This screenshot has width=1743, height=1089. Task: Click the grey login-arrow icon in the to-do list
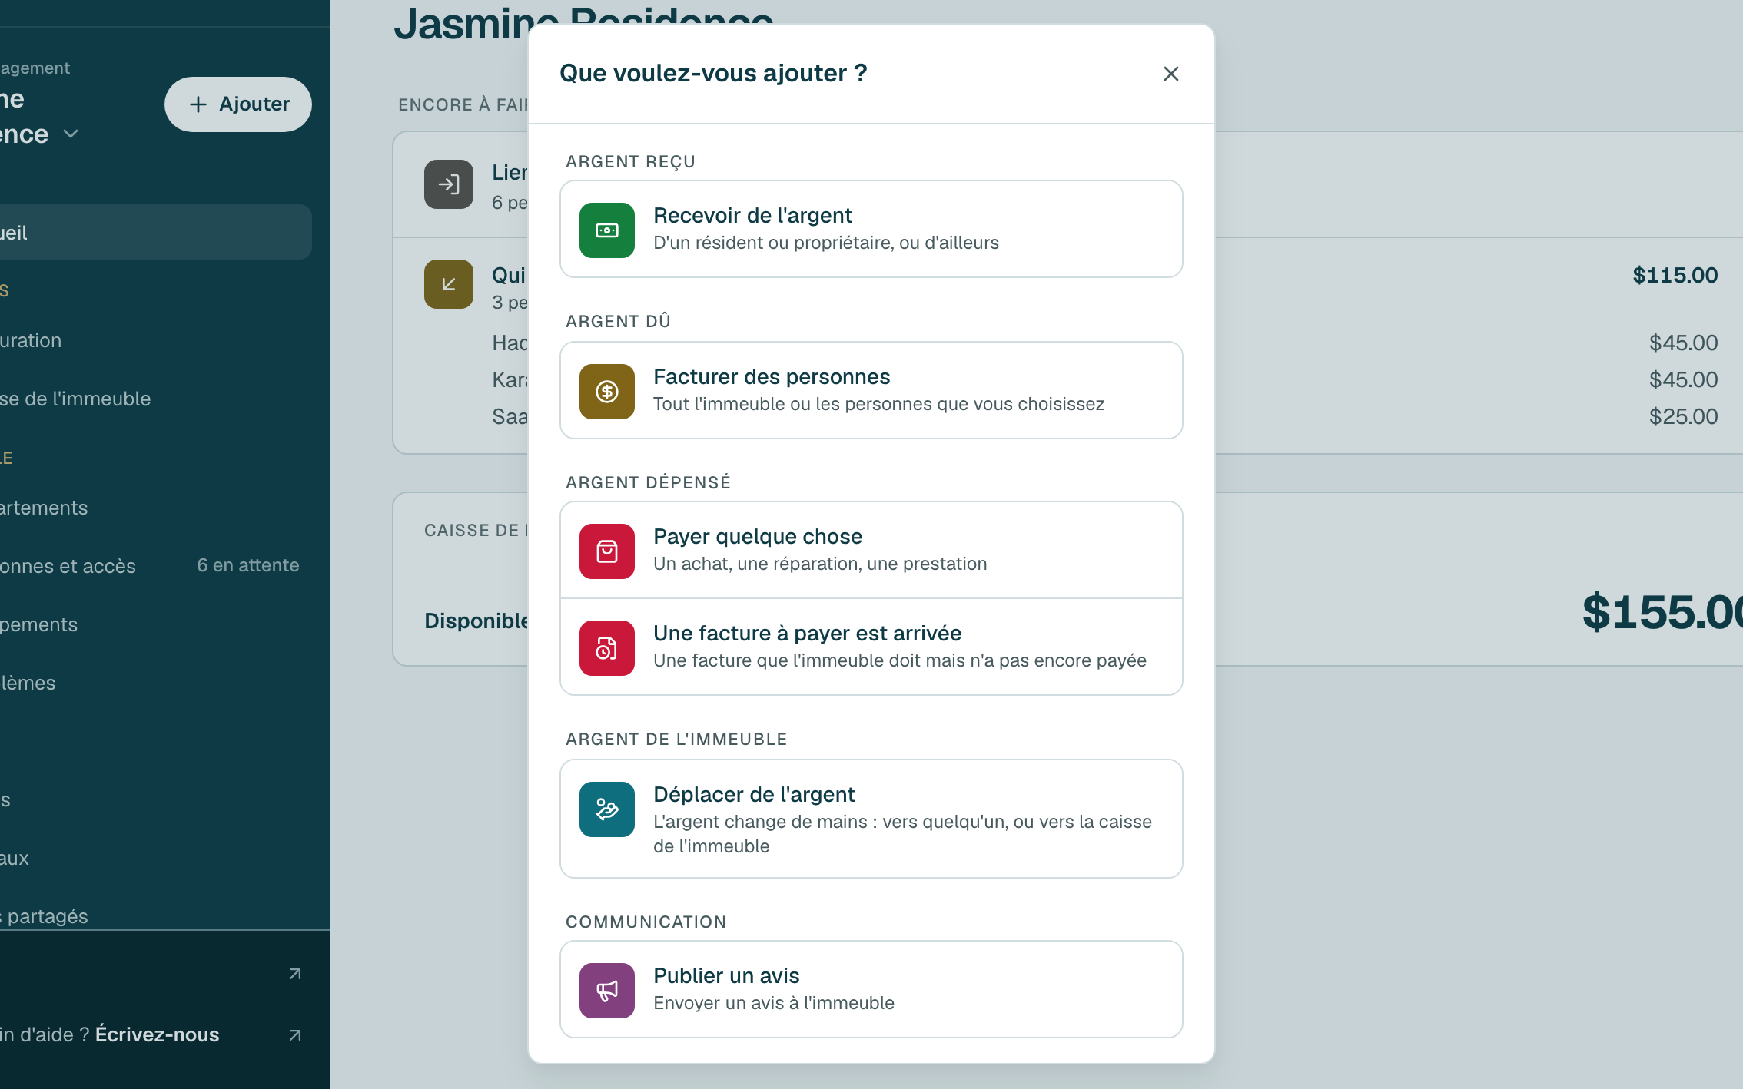[x=449, y=184]
